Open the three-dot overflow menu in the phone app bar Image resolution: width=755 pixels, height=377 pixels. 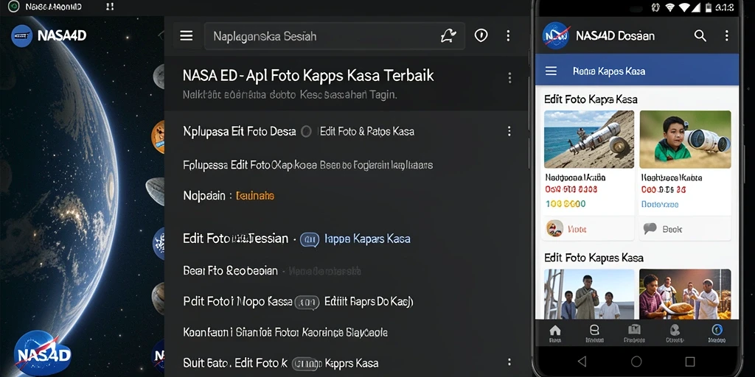pos(726,35)
